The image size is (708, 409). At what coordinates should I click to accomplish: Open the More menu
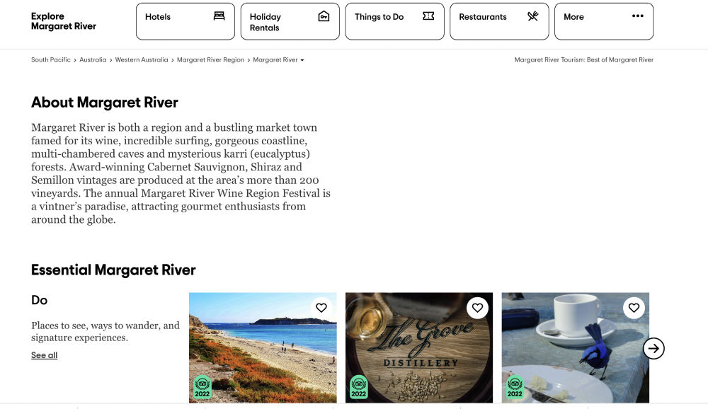click(x=604, y=21)
